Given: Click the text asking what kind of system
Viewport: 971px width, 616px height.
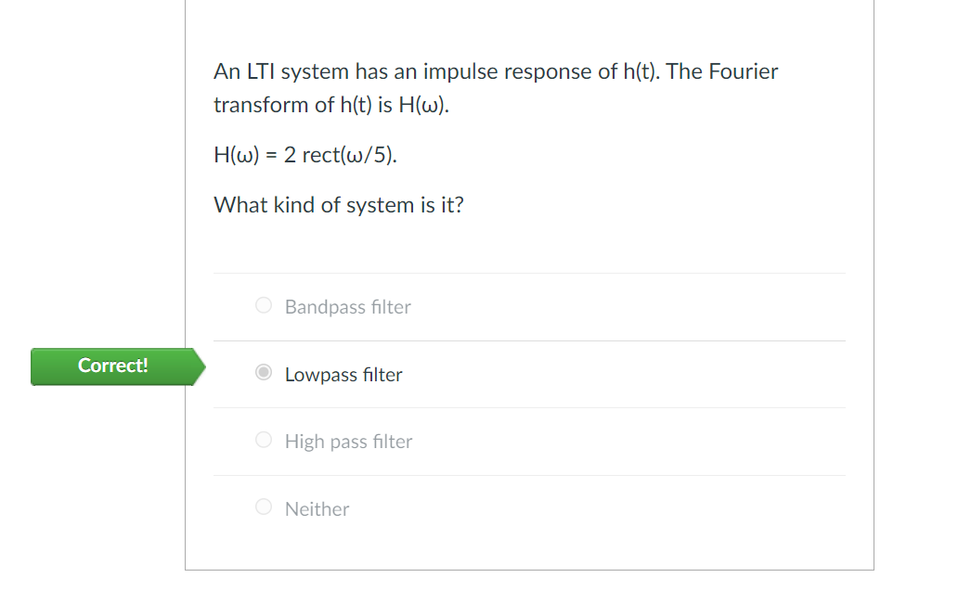Looking at the screenshot, I should click(x=339, y=204).
